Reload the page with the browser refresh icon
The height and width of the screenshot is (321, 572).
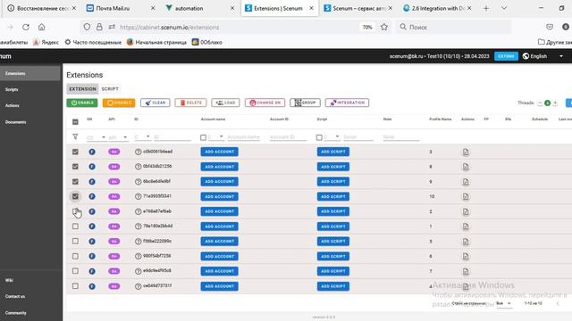pyautogui.click(x=26, y=27)
